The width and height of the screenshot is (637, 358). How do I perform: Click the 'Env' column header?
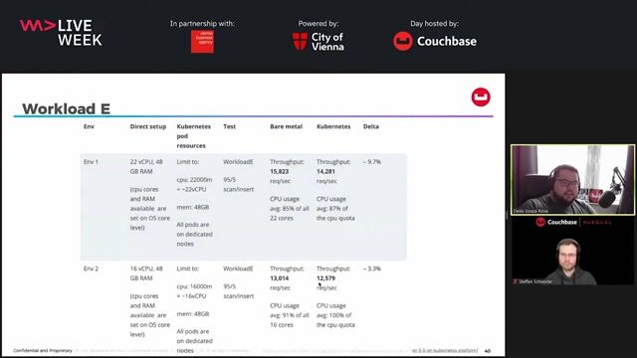click(x=89, y=126)
